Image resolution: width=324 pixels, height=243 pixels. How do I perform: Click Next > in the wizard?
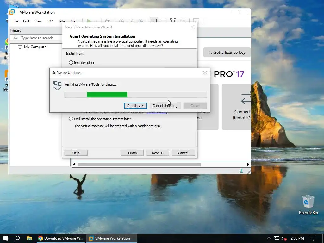click(x=158, y=153)
